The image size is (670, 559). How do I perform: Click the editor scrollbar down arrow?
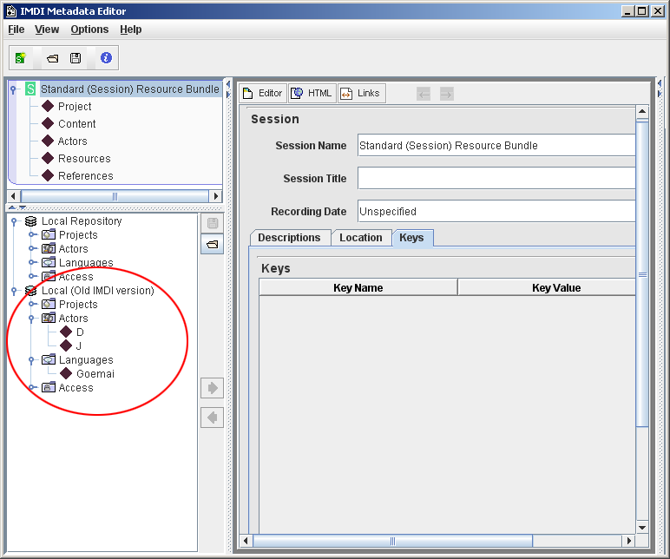pyautogui.click(x=642, y=528)
